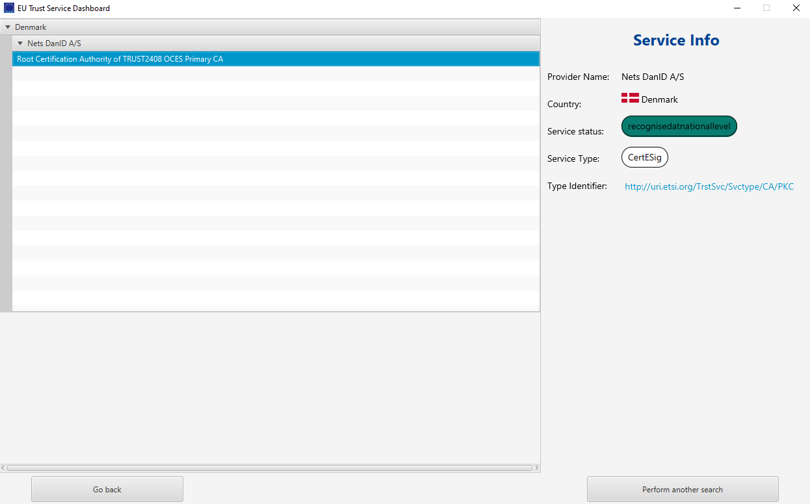Click the Nets DanID A/S tree label

(54, 43)
